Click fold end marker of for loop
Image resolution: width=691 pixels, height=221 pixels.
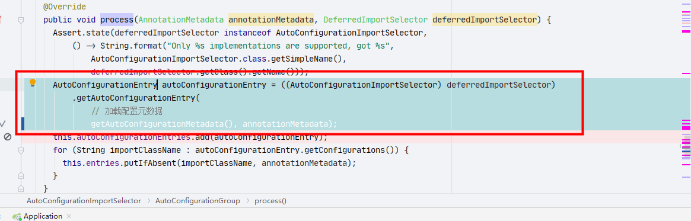tap(21, 175)
